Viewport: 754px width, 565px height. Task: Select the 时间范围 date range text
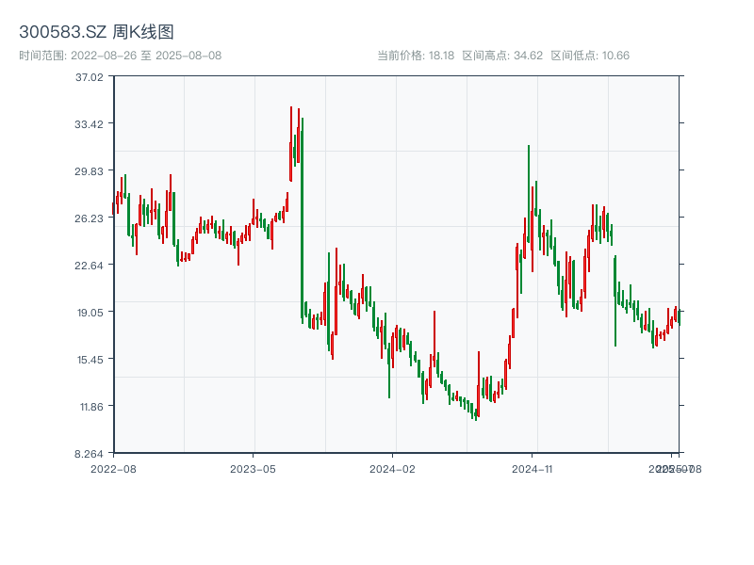click(x=120, y=56)
